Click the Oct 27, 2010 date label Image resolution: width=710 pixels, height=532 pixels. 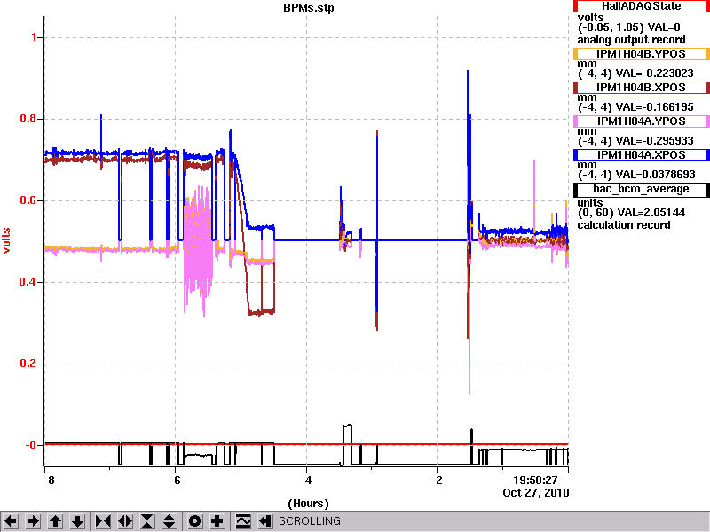pyautogui.click(x=536, y=493)
